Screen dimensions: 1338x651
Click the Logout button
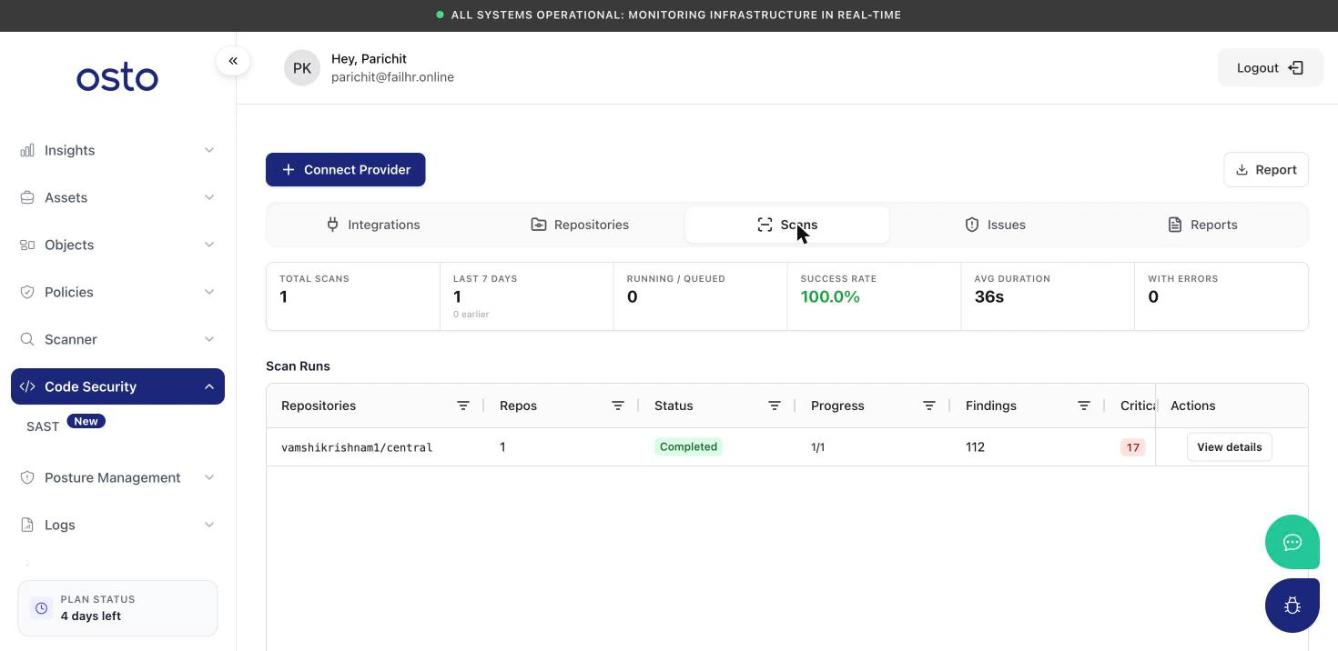[x=1271, y=68]
